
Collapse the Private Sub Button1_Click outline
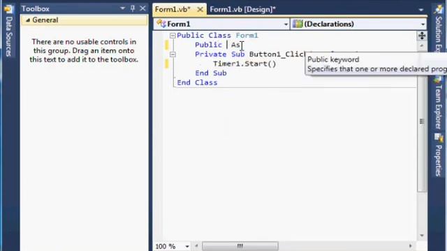173,54
